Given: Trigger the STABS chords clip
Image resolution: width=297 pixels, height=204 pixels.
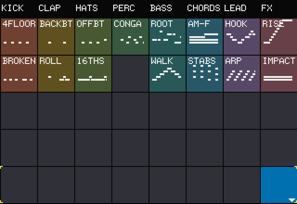Looking at the screenshot, I should click(205, 74).
